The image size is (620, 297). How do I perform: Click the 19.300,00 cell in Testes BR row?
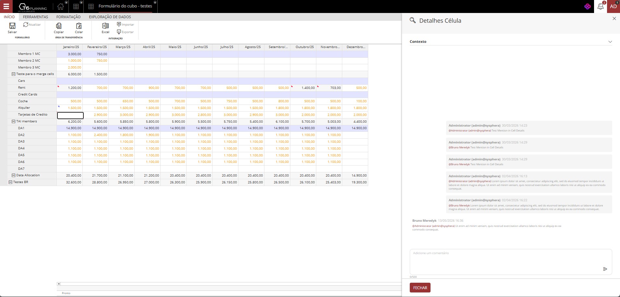[x=355, y=182]
